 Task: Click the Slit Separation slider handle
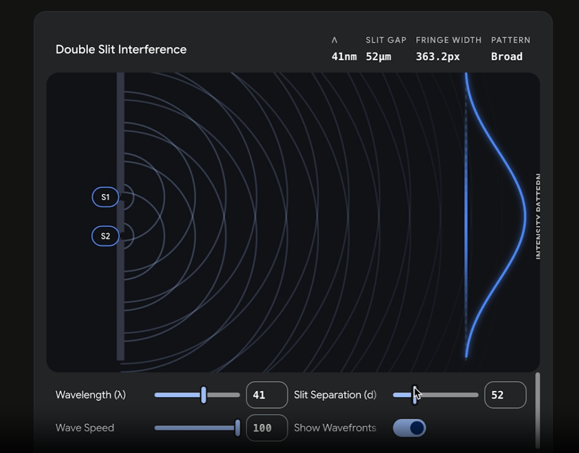[414, 395]
